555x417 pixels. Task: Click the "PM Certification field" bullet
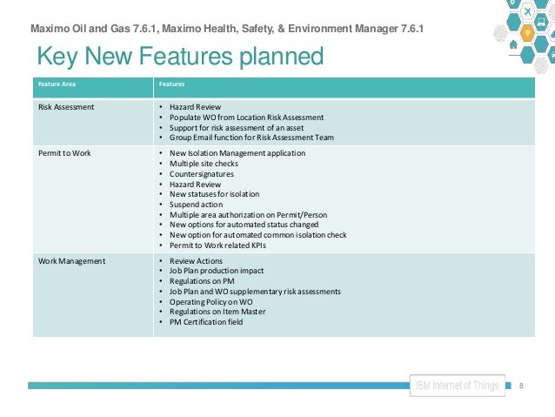(x=206, y=322)
